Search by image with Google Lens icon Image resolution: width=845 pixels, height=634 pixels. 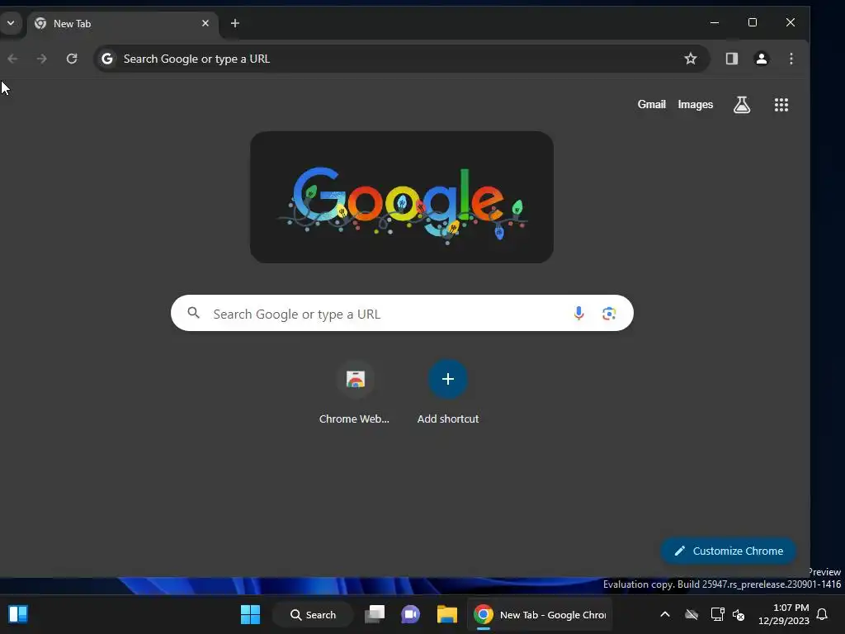tap(609, 313)
